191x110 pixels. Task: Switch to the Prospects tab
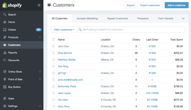(143, 19)
